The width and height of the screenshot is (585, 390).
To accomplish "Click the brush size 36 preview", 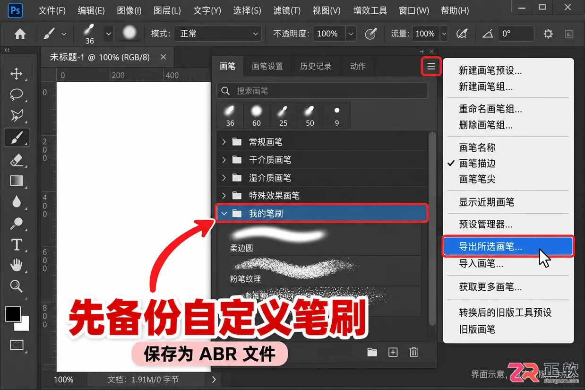I will pyautogui.click(x=89, y=34).
